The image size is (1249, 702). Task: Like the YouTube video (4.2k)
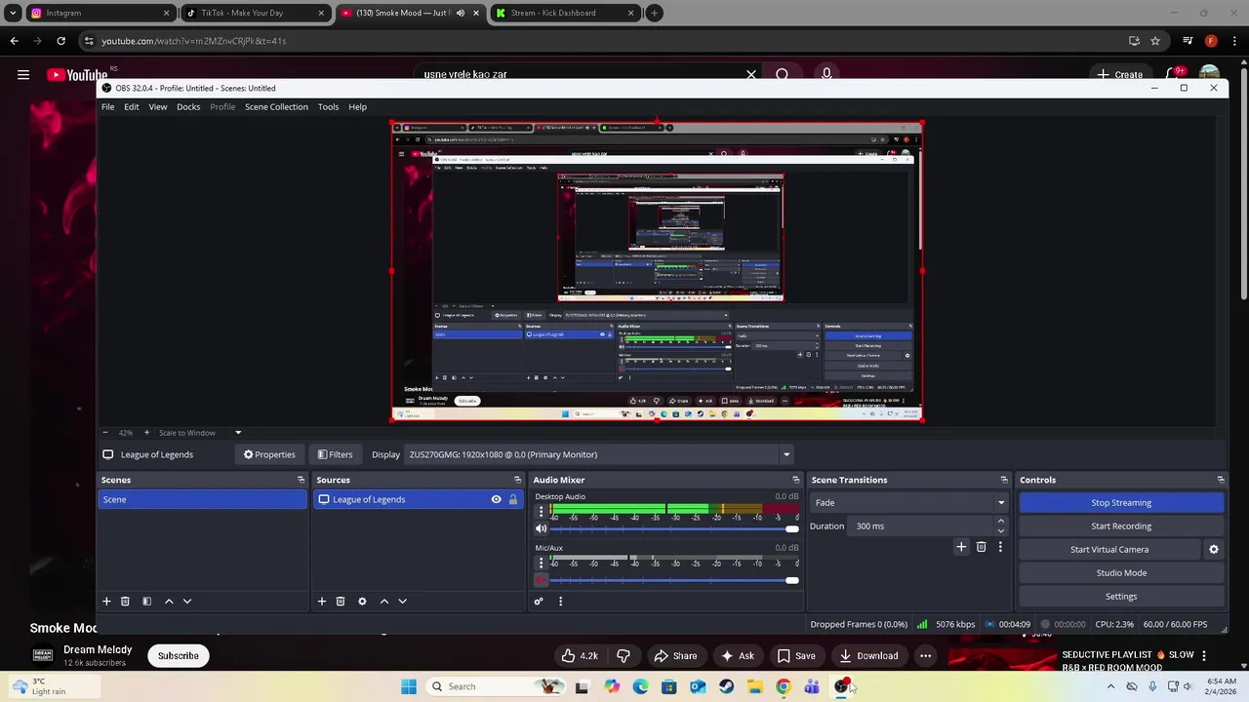580,656
